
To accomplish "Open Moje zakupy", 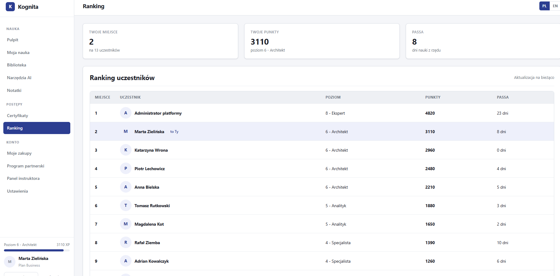I will click(37, 153).
